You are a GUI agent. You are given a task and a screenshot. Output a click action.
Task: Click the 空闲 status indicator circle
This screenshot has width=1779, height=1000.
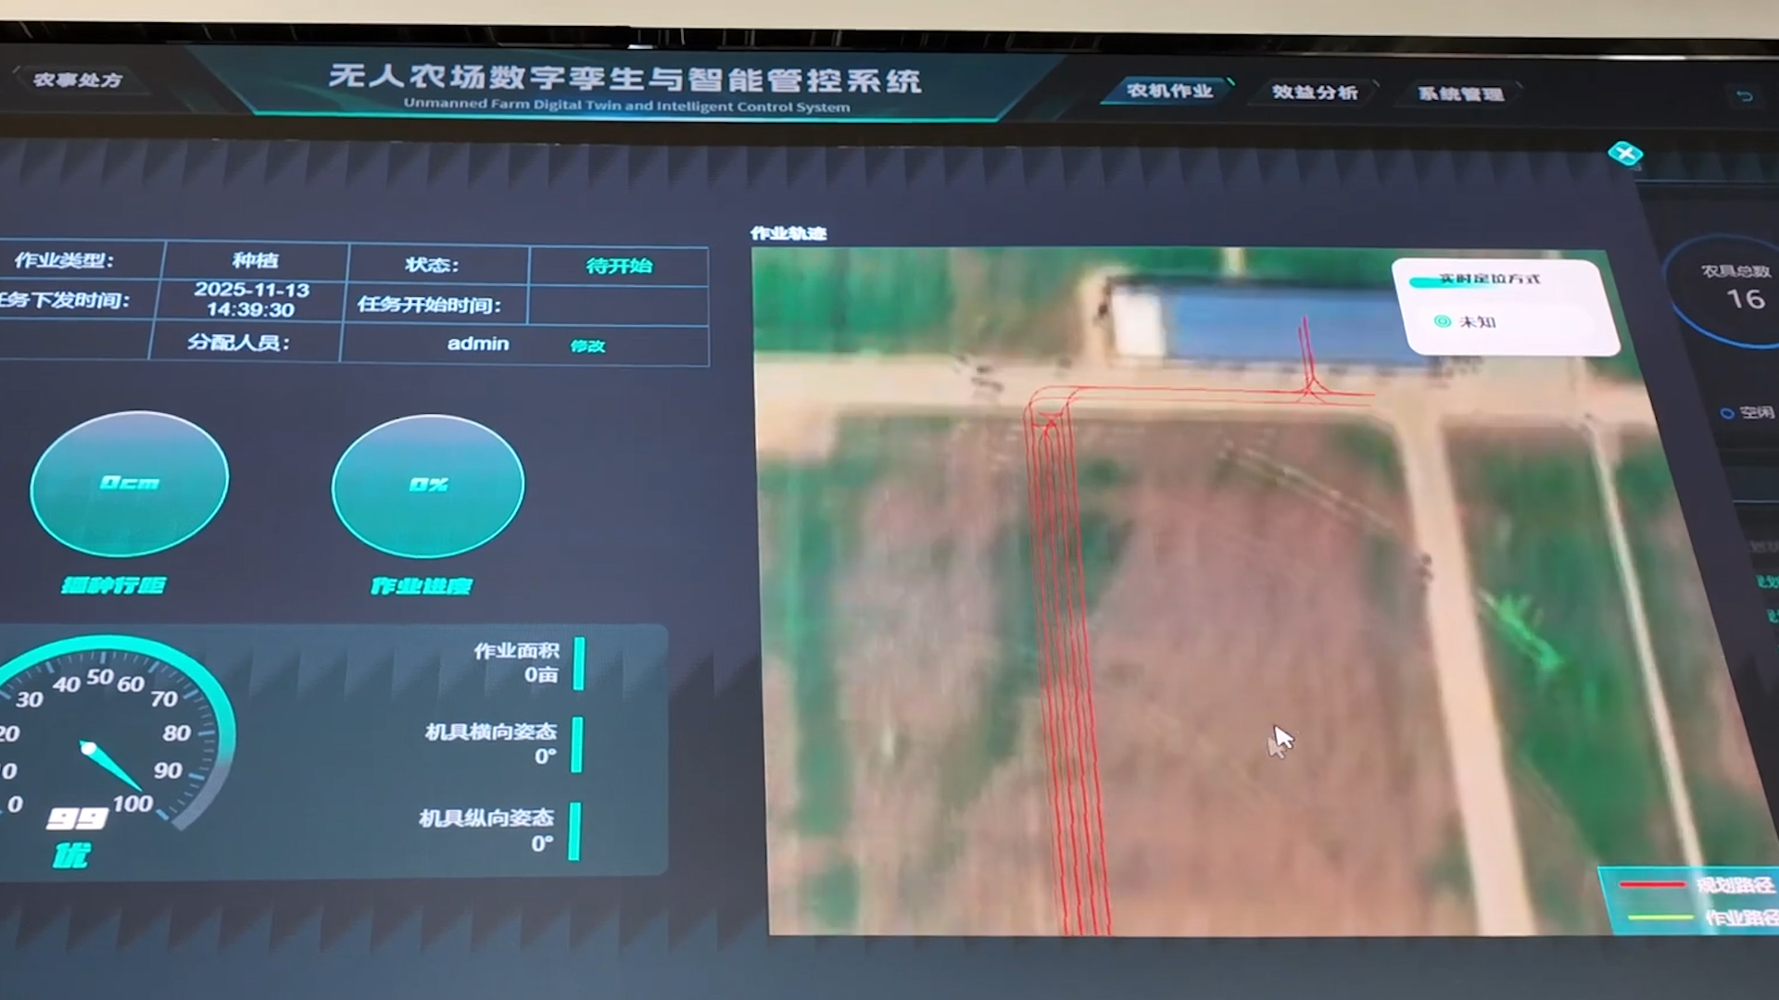click(x=1727, y=413)
